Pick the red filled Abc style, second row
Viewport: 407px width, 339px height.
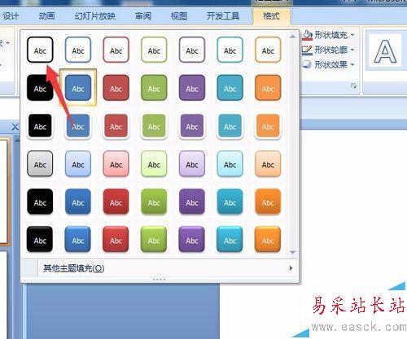point(116,88)
